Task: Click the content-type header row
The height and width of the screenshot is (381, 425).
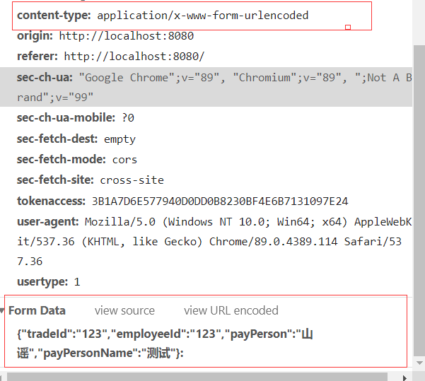Action: pos(163,16)
